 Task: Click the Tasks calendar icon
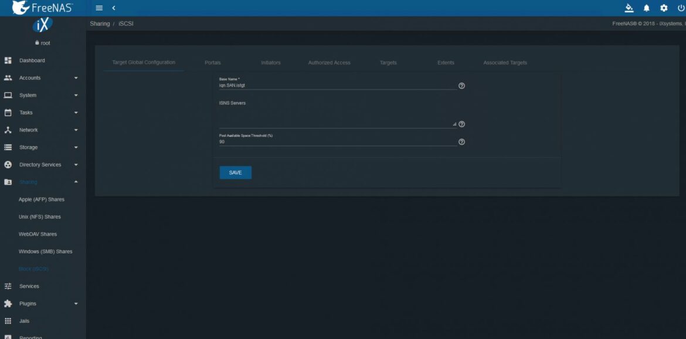pyautogui.click(x=8, y=113)
